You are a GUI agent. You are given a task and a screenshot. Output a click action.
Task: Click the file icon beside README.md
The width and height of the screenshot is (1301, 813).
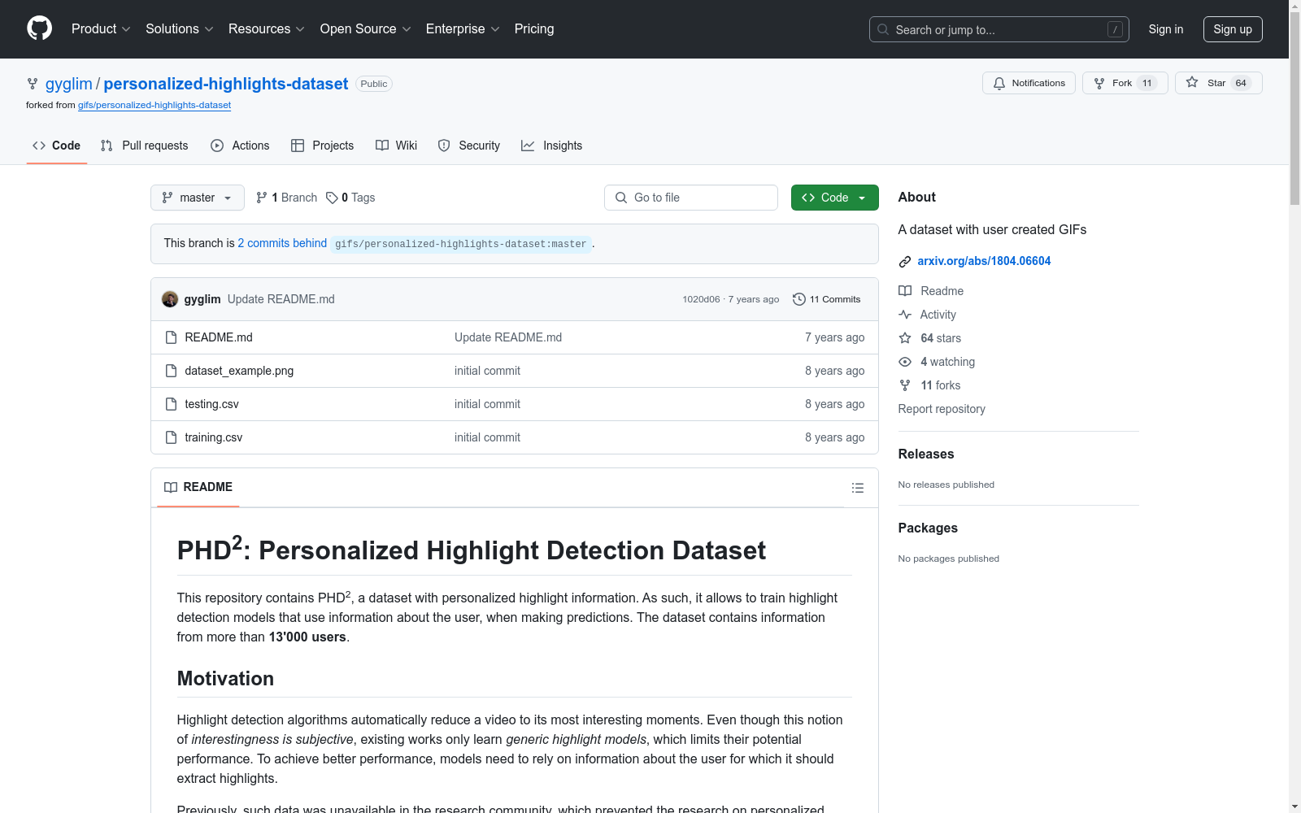[x=171, y=337]
